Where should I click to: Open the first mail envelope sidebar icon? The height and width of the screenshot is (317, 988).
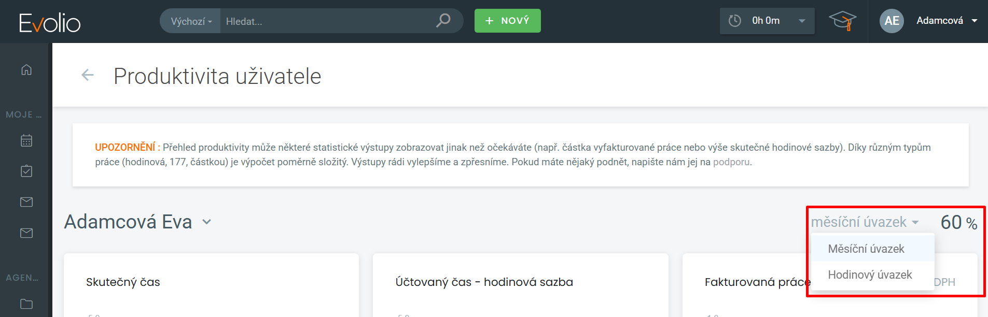point(26,202)
